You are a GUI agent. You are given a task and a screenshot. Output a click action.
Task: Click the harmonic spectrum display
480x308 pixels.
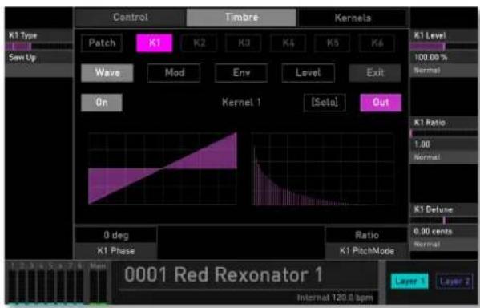[x=323, y=168]
